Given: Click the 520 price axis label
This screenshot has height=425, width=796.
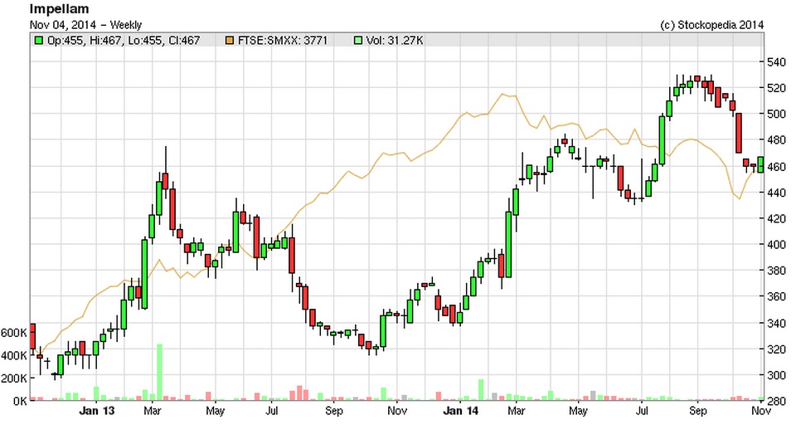Looking at the screenshot, I should point(777,88).
